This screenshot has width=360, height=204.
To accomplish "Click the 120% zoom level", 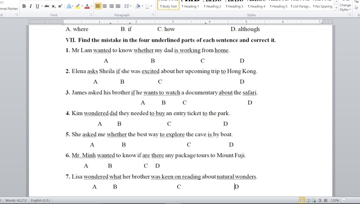I will (x=335, y=200).
